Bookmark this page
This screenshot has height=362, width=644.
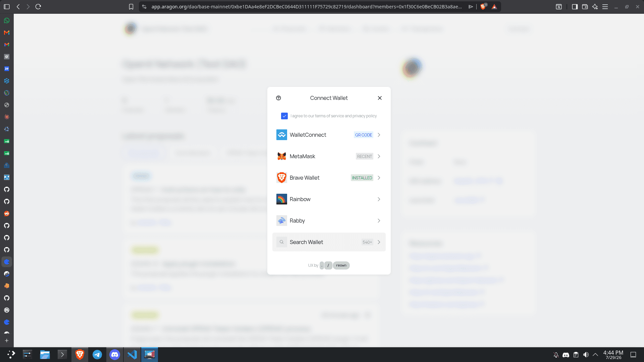(131, 7)
